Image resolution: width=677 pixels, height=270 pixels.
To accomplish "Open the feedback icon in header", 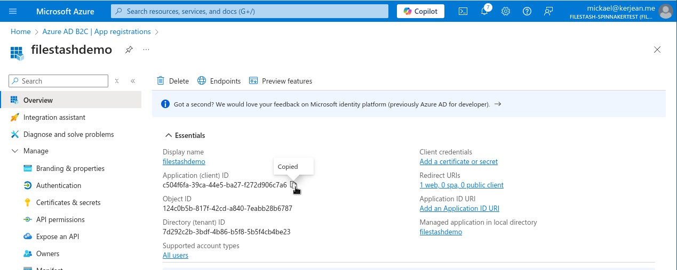I will point(548,11).
